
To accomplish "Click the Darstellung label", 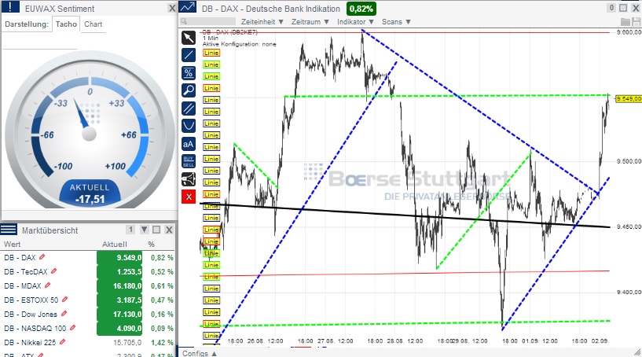I will point(27,24).
